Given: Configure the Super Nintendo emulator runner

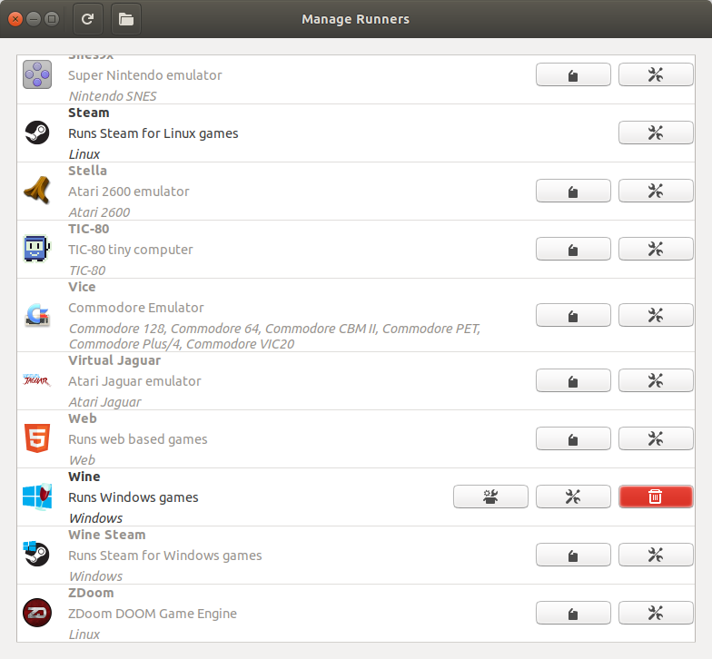Looking at the screenshot, I should pyautogui.click(x=656, y=74).
